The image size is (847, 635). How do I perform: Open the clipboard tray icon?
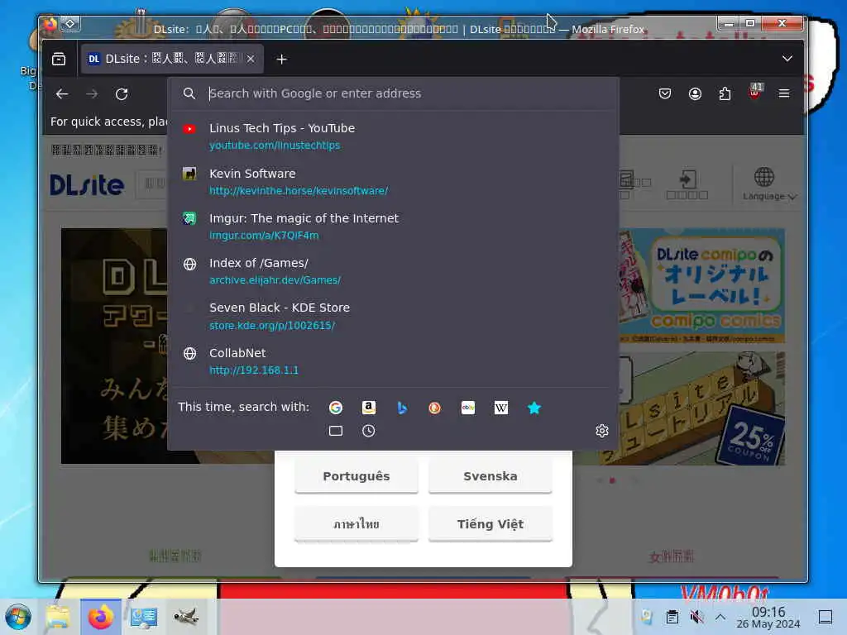point(672,617)
